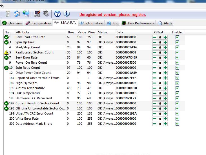This screenshot has height=155, width=206.
Task: Decrease offset for Data Address Mark Errors
Action: click(155, 124)
